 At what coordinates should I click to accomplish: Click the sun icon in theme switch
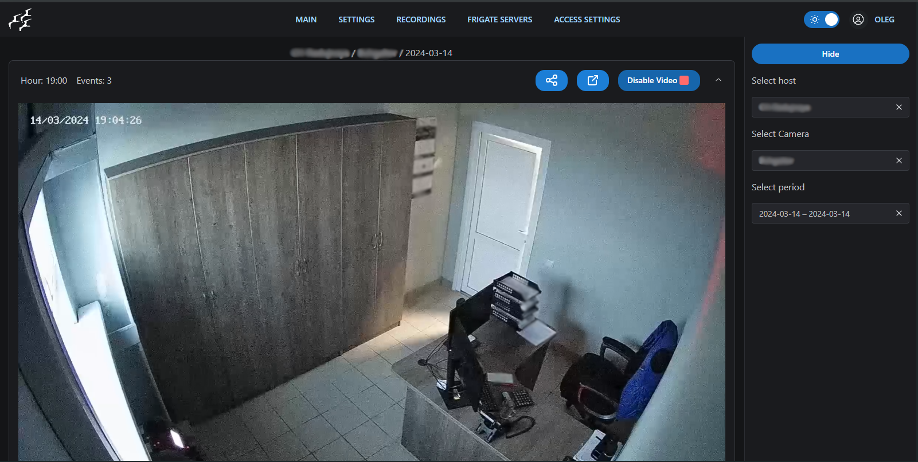pyautogui.click(x=814, y=19)
